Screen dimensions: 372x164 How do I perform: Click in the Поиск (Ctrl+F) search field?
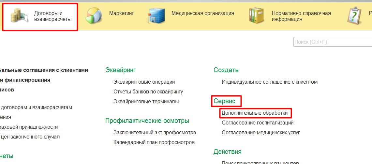tap(332, 42)
